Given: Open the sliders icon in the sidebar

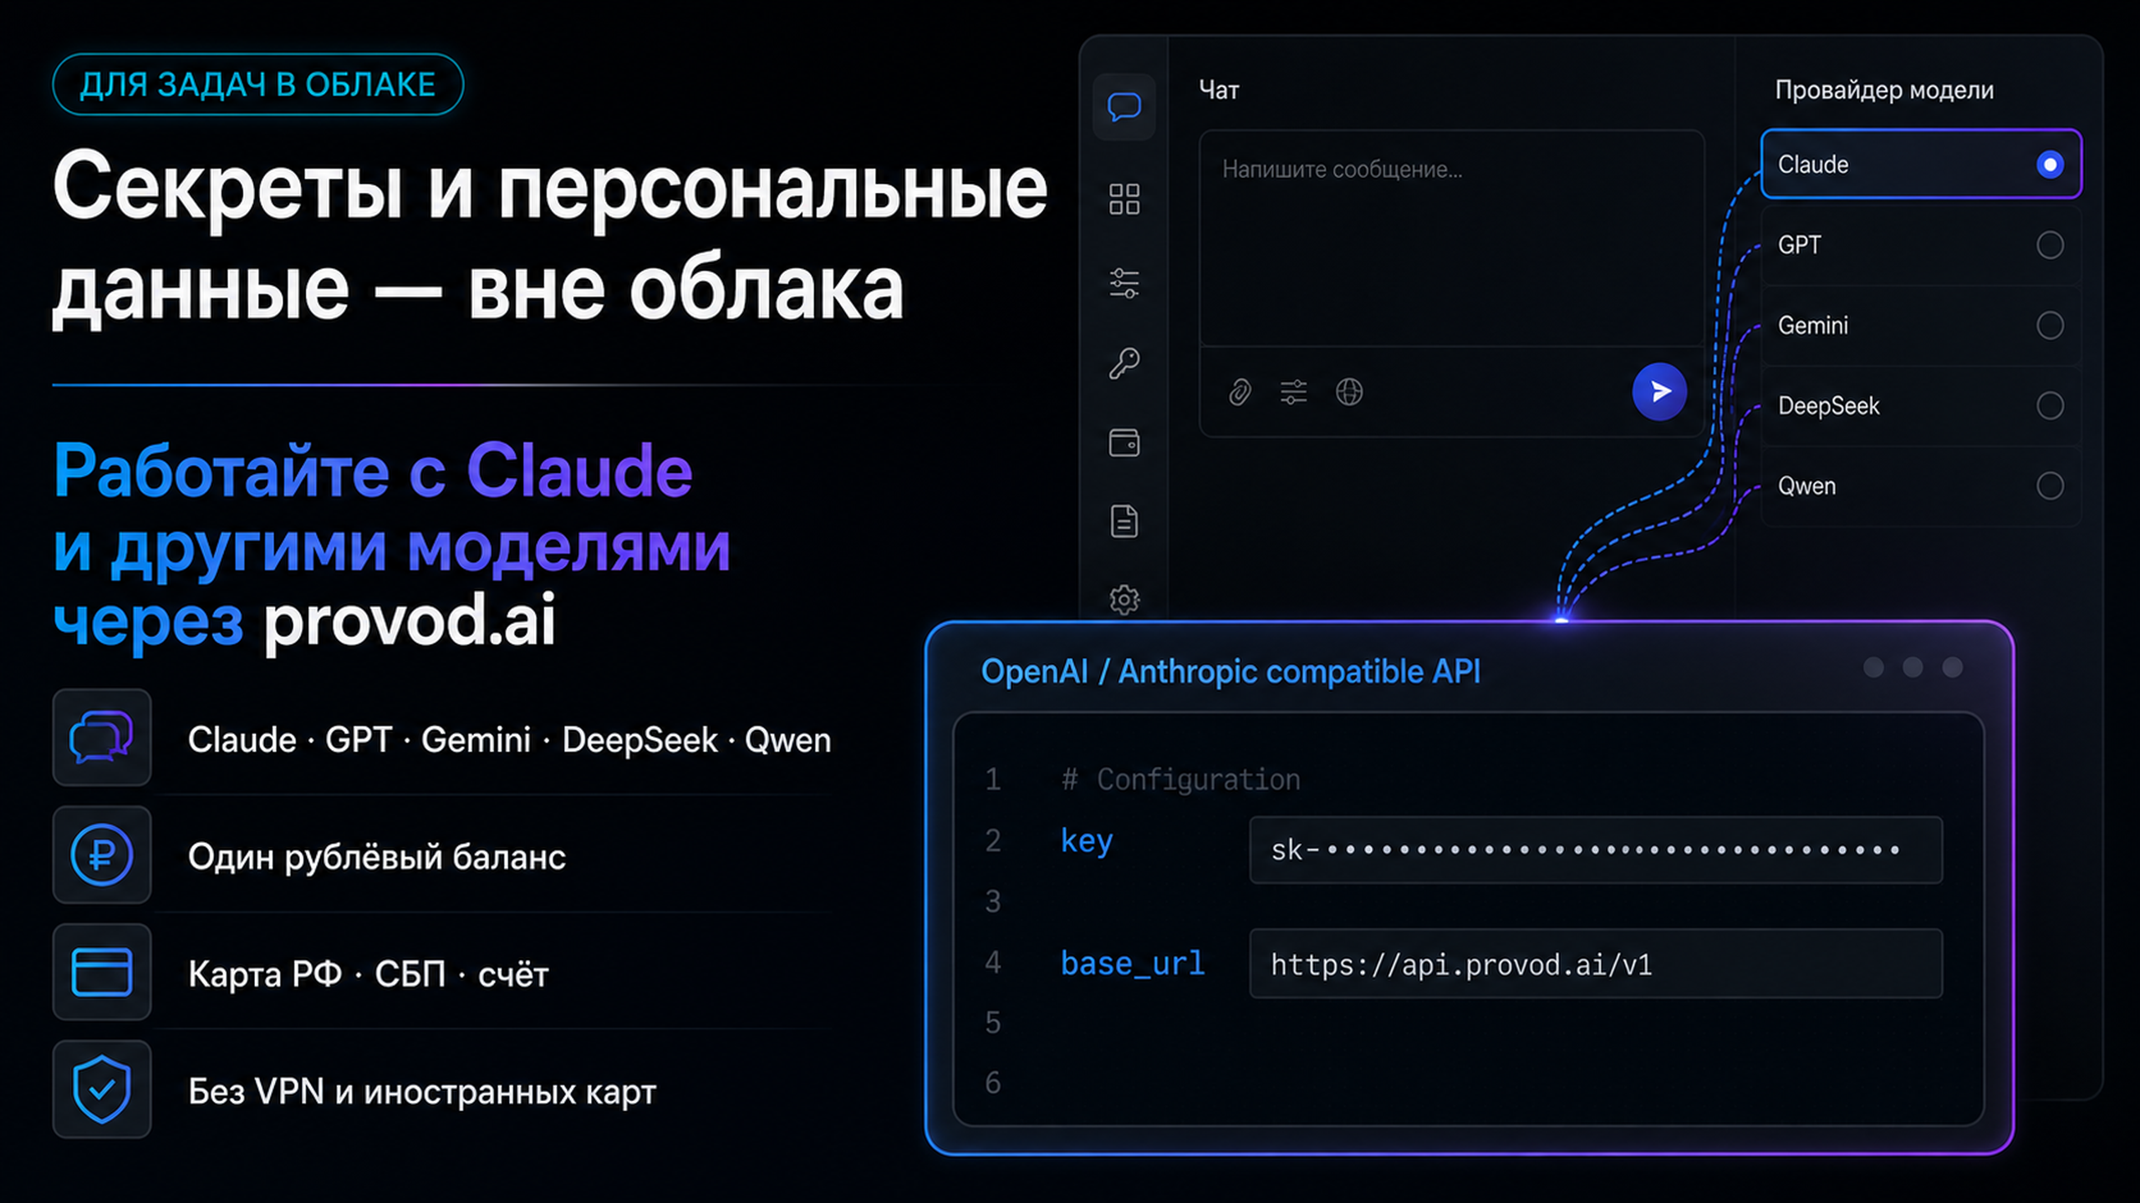Looking at the screenshot, I should pyautogui.click(x=1123, y=283).
